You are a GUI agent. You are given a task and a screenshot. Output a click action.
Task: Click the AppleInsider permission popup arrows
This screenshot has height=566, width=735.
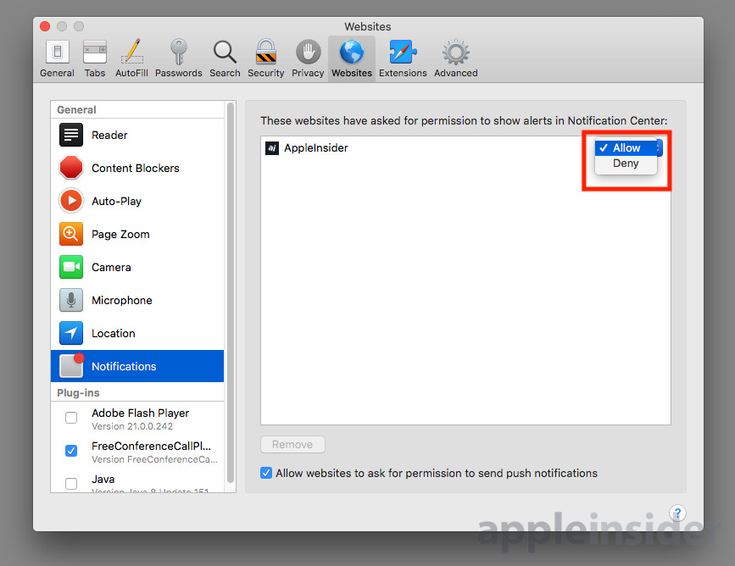pyautogui.click(x=659, y=147)
